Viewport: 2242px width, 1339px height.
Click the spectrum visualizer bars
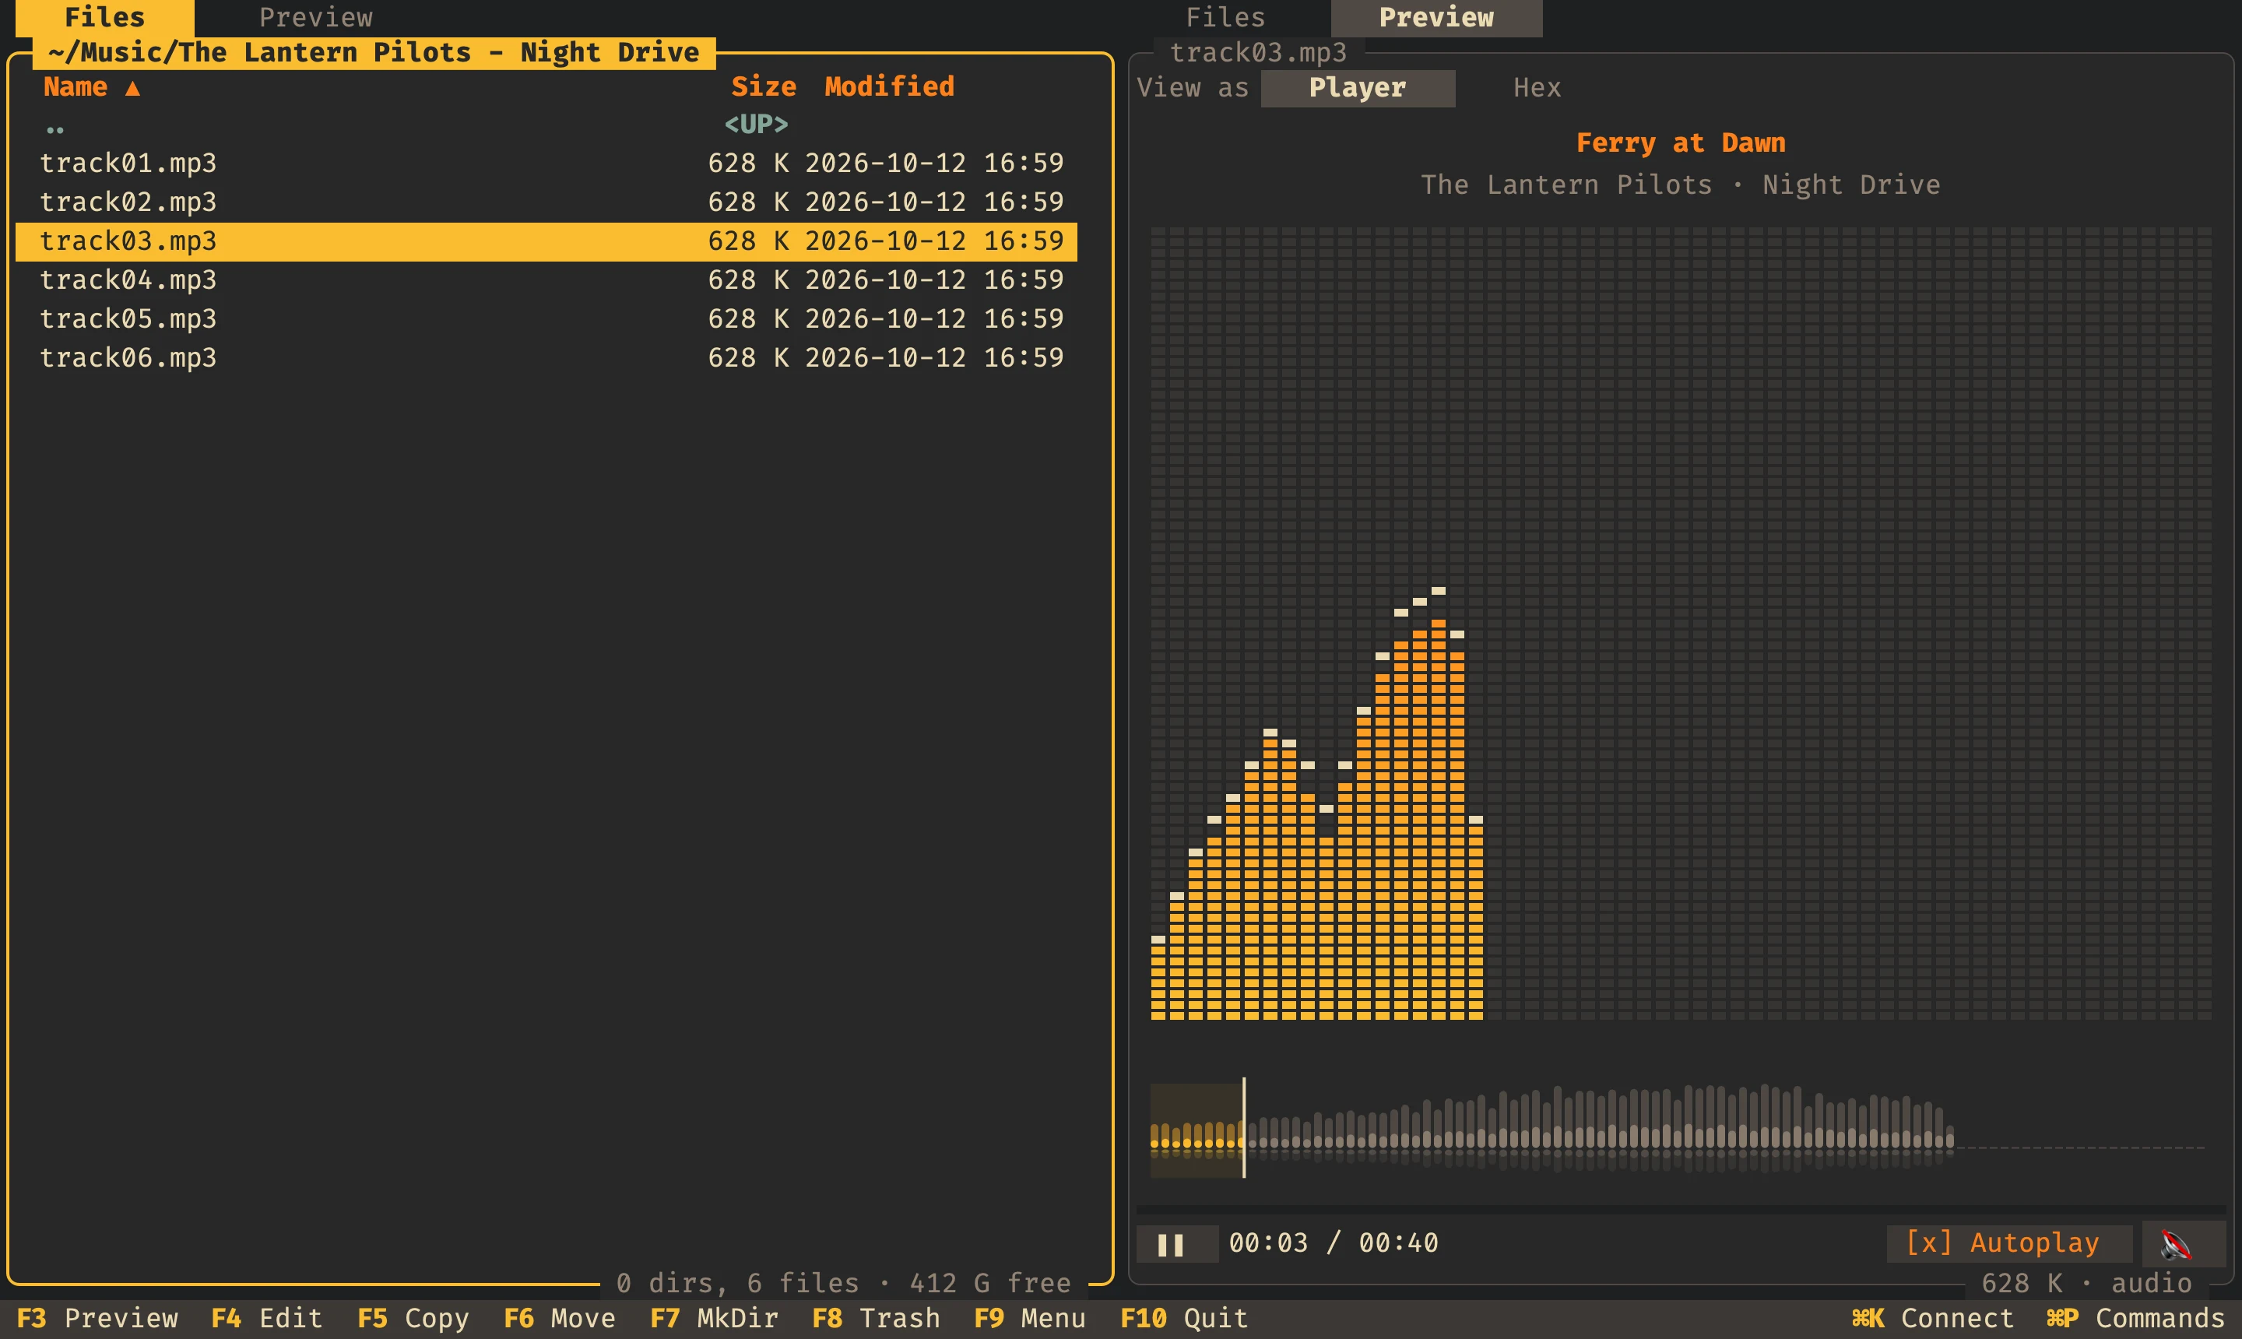point(1680,623)
